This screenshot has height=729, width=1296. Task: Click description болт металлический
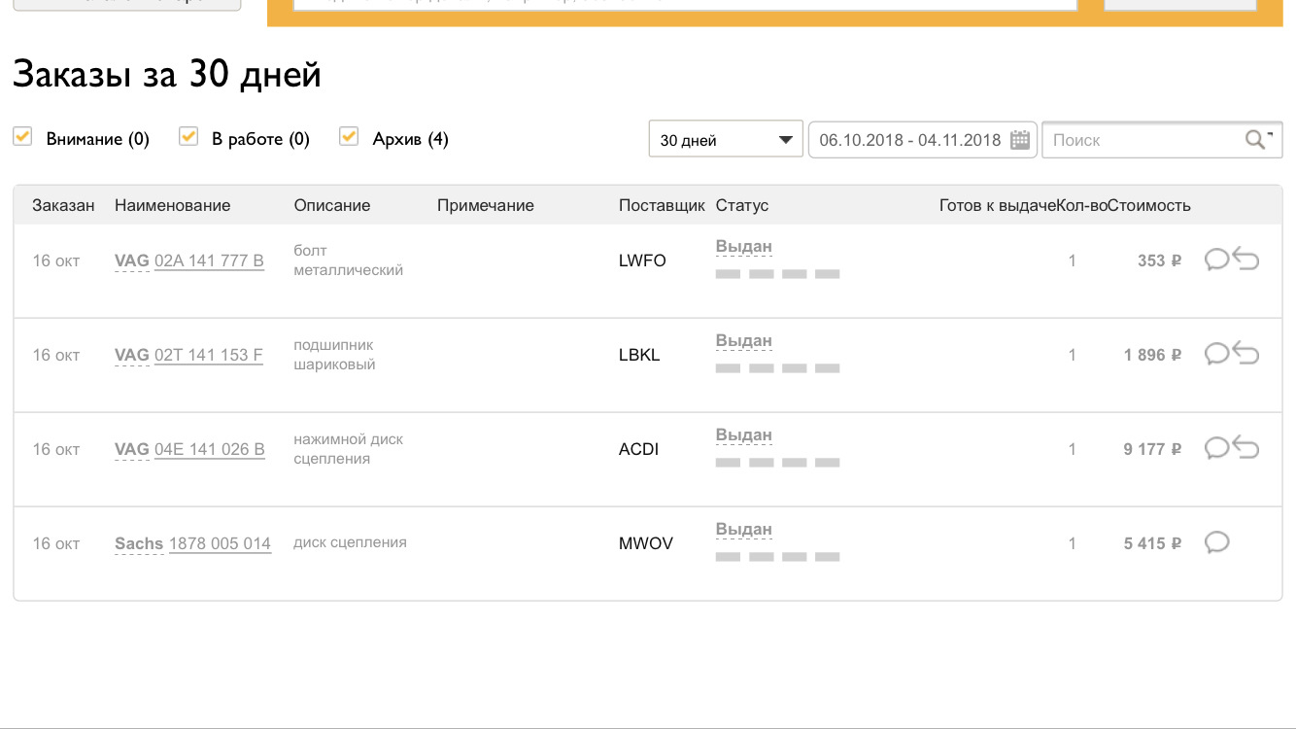[x=349, y=260]
